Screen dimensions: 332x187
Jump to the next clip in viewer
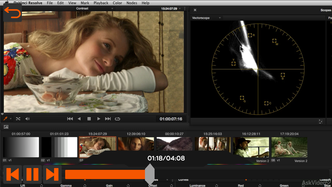tap(108, 119)
